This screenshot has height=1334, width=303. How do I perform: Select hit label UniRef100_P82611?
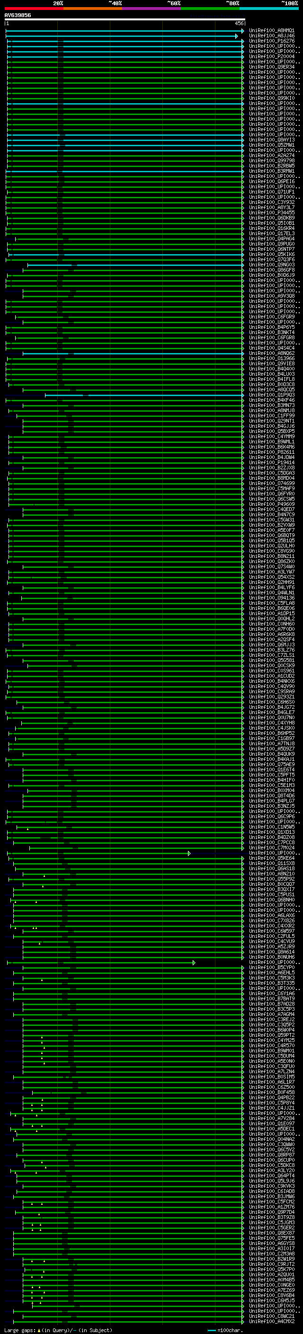tap(271, 452)
